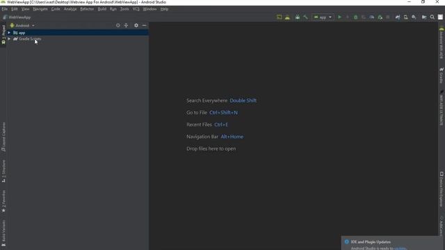Open the Device File Explorer side tab
445x250 pixels.
(442, 189)
